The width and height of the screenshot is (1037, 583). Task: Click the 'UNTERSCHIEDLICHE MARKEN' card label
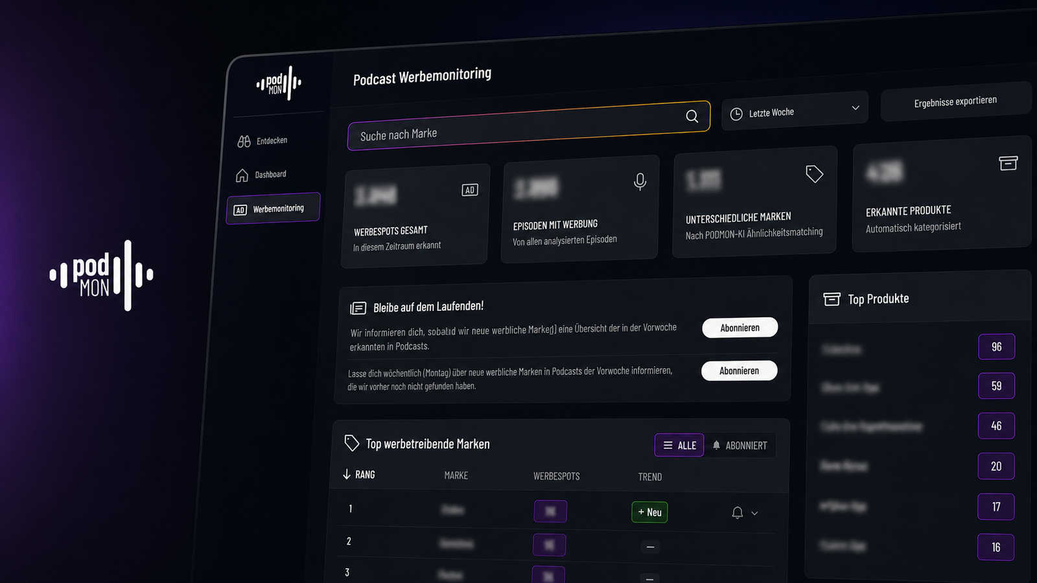738,218
